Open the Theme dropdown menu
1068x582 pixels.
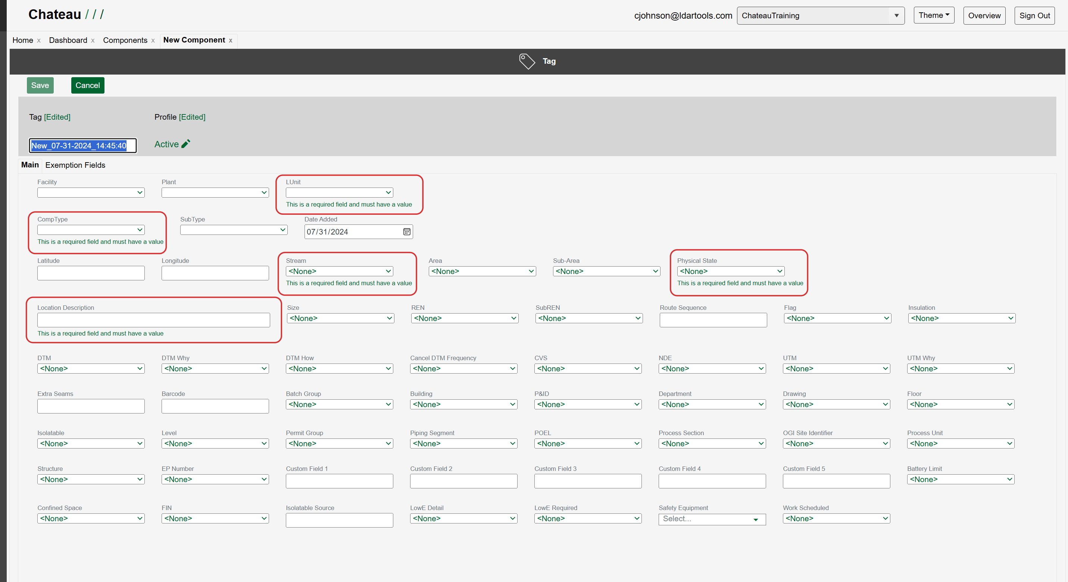click(934, 15)
